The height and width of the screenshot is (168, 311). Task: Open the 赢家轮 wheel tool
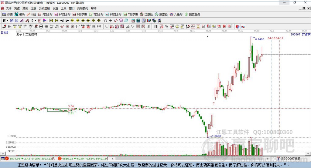tap(161, 15)
